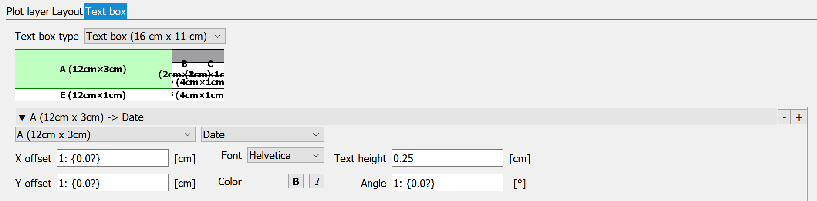817x201 pixels.
Task: Select green cell A (12cm×3cm) in preview
Action: [x=93, y=69]
